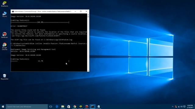Click the Show desktop sliver at taskbar end

[194, 107]
